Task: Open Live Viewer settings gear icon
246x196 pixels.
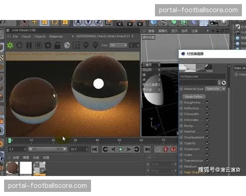Action: [x=48, y=46]
